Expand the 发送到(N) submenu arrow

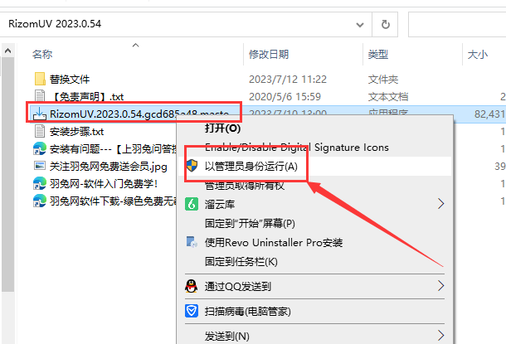[x=440, y=335]
